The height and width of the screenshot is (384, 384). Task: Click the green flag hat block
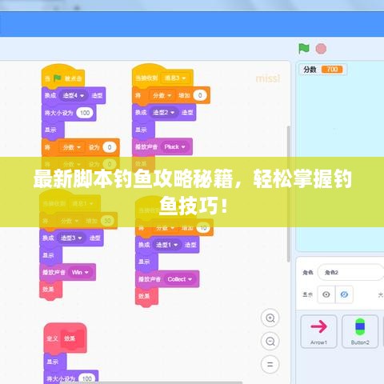coord(63,76)
